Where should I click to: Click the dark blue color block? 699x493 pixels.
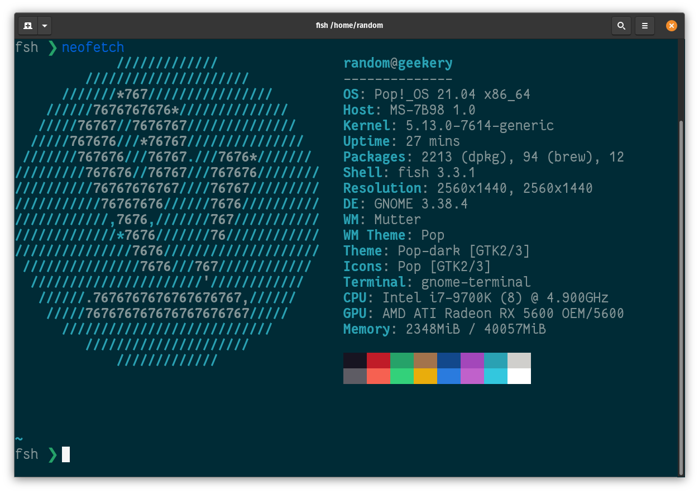[449, 361]
